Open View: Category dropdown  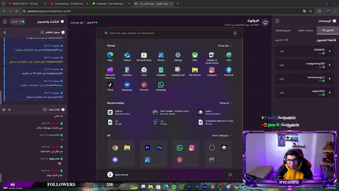pos(222,136)
